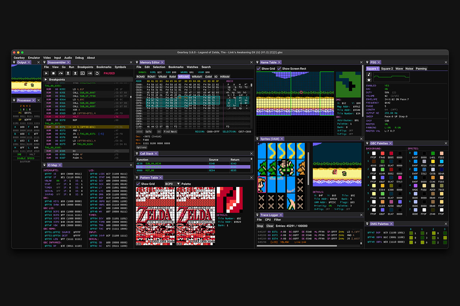Switch to the VRAM memory tab

pyautogui.click(x=162, y=77)
